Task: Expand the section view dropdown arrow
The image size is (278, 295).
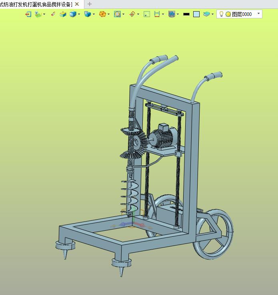Action: click(x=124, y=14)
